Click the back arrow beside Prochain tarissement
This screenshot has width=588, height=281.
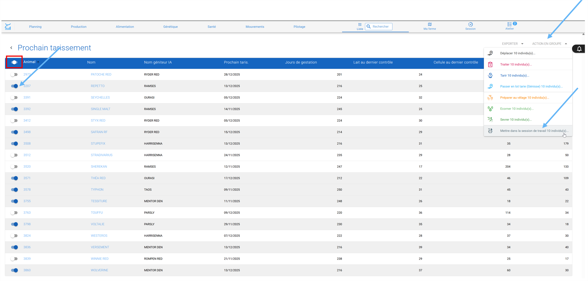tap(11, 48)
